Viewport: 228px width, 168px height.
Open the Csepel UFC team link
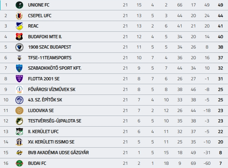[x=39, y=16]
